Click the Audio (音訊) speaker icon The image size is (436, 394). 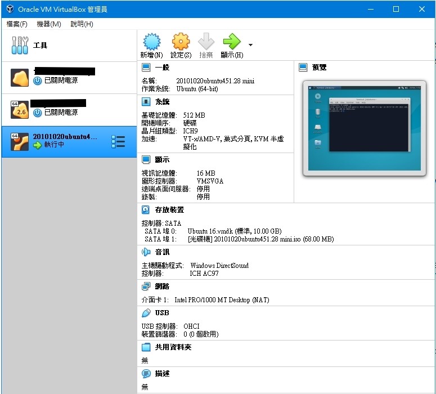coord(146,252)
